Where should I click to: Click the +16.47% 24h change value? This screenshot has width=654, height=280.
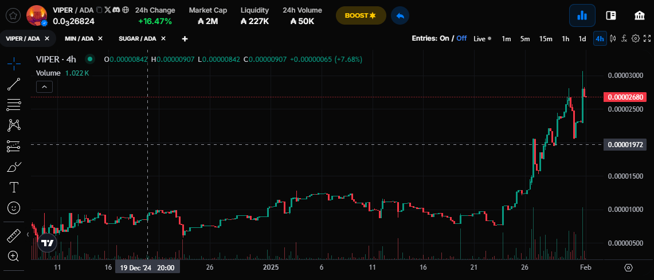155,21
